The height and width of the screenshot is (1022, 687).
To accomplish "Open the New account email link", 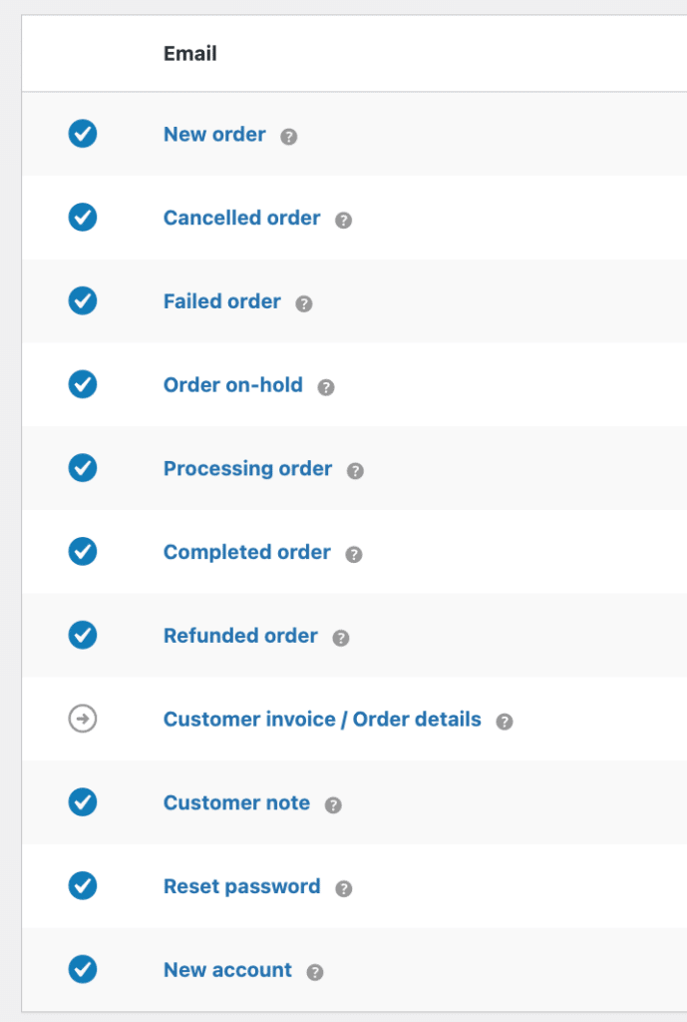I will tap(227, 970).
